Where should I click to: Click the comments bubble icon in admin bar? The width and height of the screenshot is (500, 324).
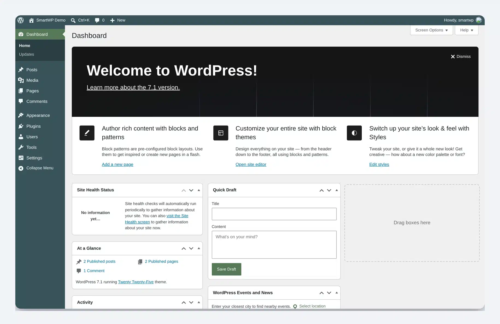pyautogui.click(x=97, y=20)
